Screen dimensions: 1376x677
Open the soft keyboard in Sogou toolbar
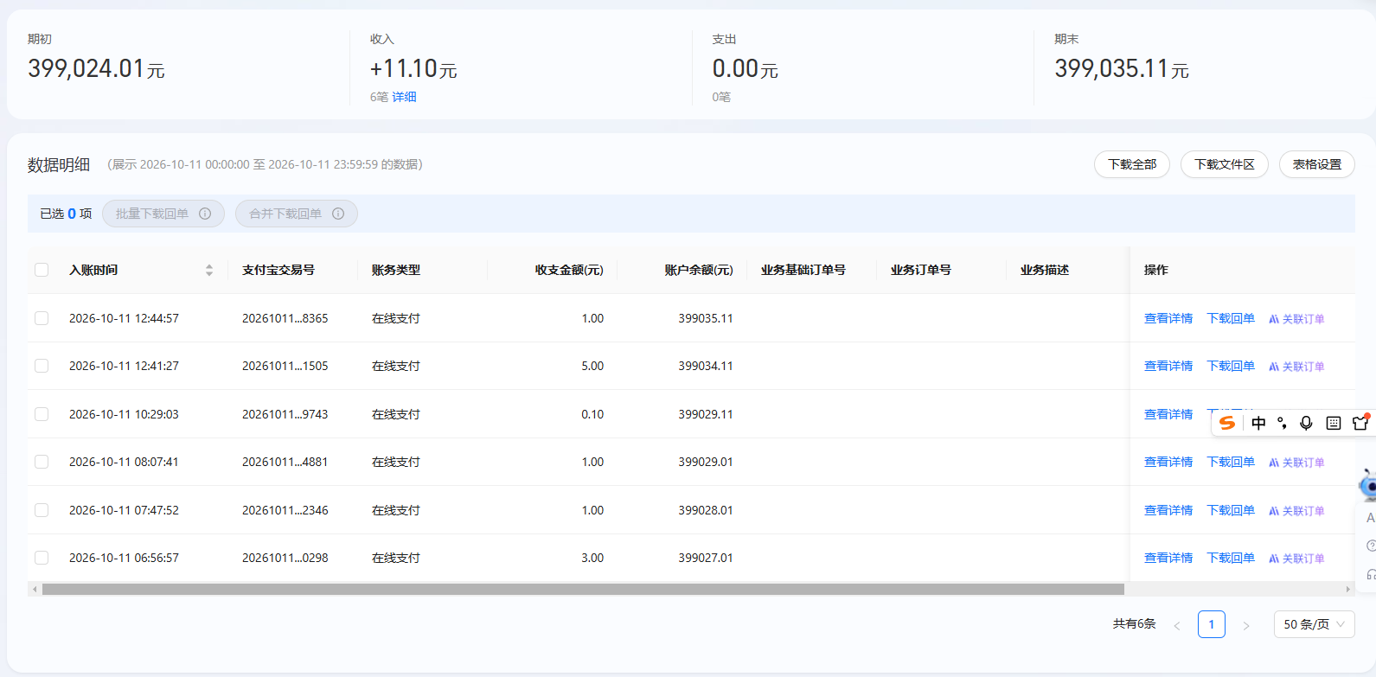1334,423
